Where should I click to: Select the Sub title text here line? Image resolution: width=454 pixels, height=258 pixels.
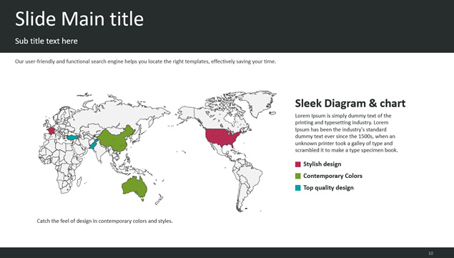[x=46, y=41]
